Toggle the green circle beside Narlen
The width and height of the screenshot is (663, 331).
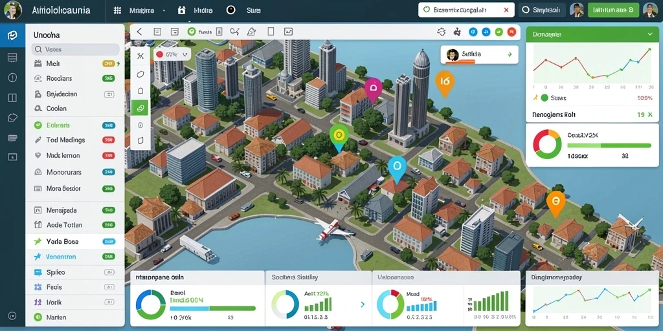pyautogui.click(x=38, y=317)
